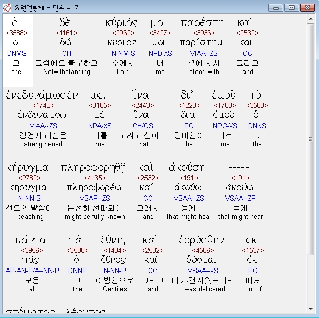This screenshot has height=318, width=319.
Task: Click the Greek word πάντα
Action: [x=30, y=240]
